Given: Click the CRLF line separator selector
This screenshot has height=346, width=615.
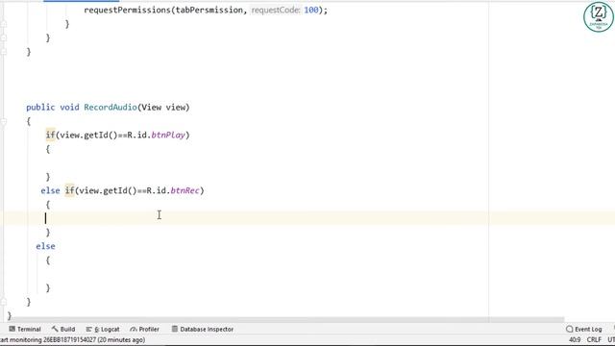Looking at the screenshot, I should point(594,339).
